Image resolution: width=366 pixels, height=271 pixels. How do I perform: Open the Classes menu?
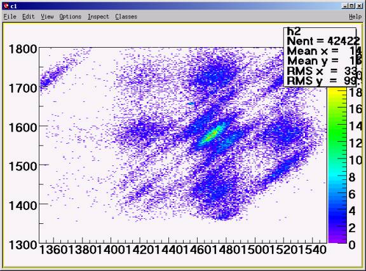point(126,17)
